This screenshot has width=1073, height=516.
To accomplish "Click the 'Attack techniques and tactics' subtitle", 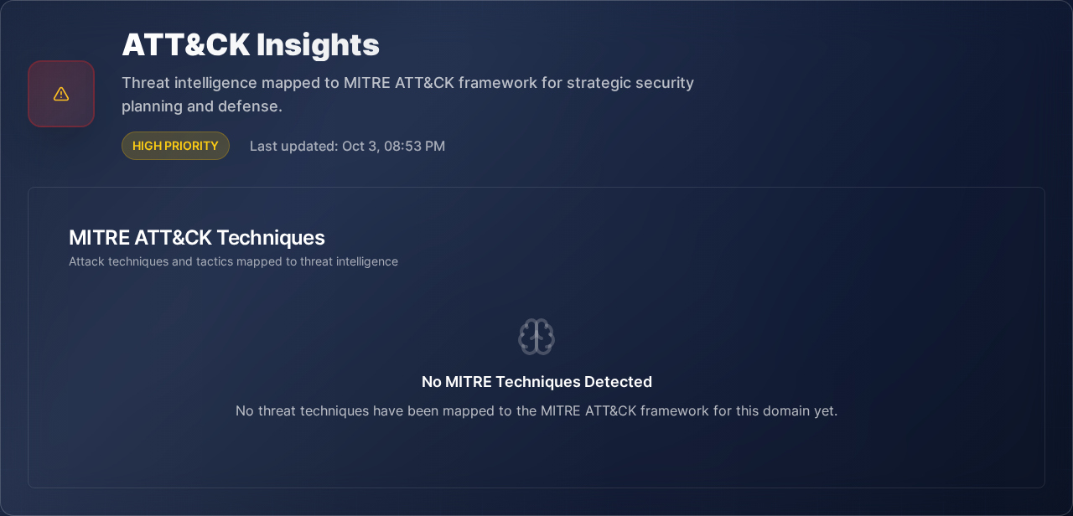I will [233, 261].
